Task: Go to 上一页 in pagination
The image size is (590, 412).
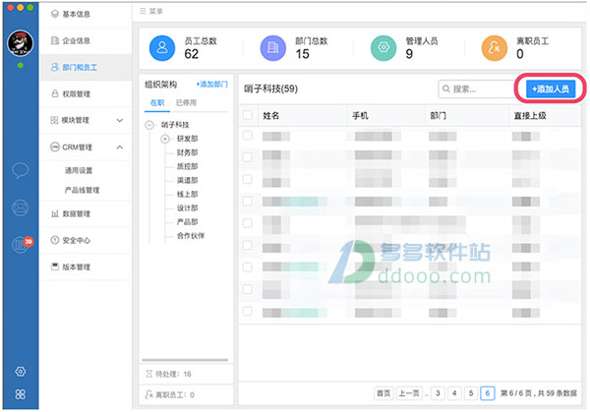Action: click(409, 393)
